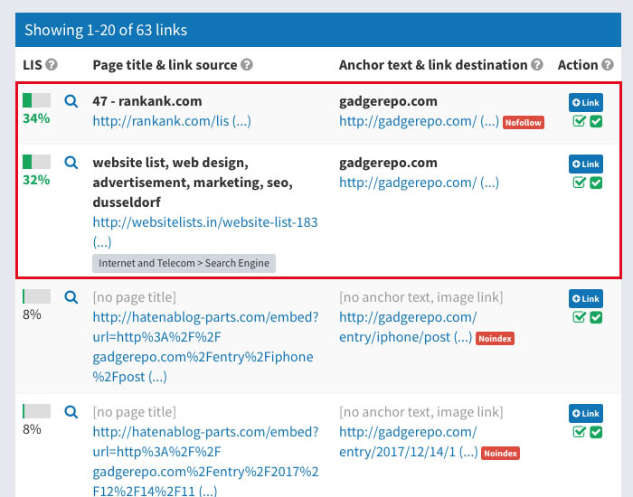Click magnifier icon in the 32% websitelists row

click(x=71, y=162)
